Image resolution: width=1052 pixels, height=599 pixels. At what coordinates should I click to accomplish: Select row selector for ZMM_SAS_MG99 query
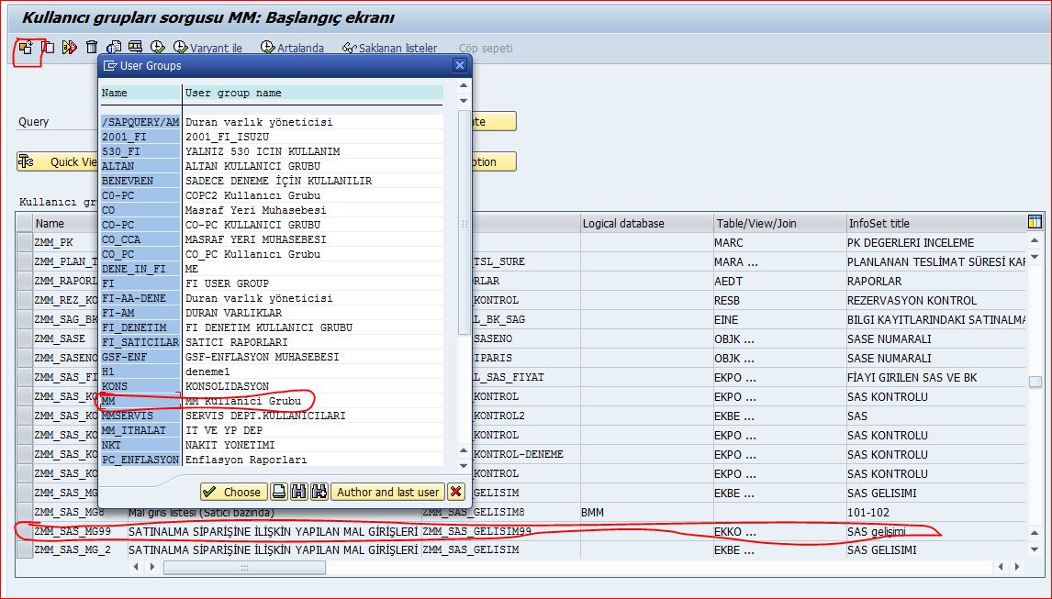(x=24, y=531)
